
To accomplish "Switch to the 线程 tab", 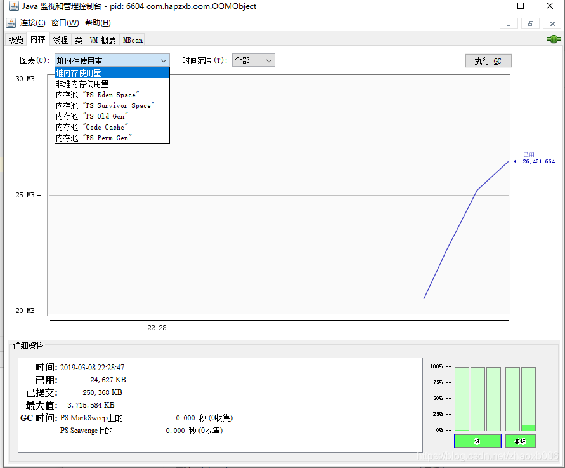I will [60, 40].
